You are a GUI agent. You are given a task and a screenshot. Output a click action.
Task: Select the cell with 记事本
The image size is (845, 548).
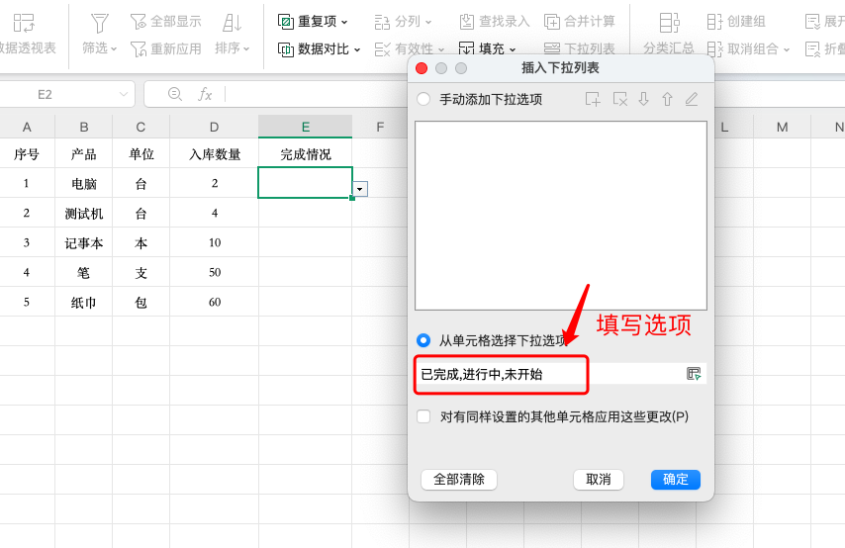click(x=83, y=243)
